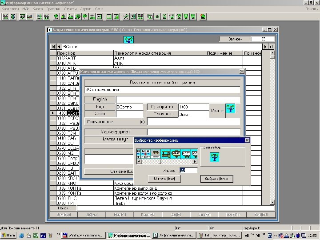
Task: Click the Подчинение button in the edit form
Action: pyautogui.click(x=115, y=121)
